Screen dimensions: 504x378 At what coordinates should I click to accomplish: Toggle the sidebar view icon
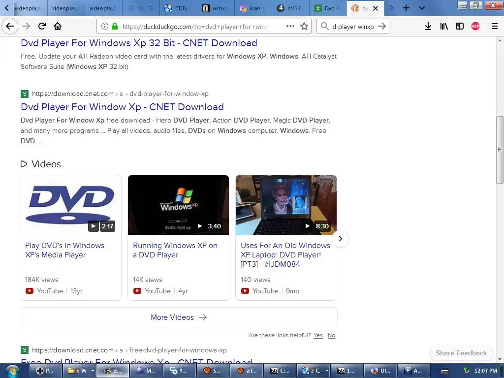tap(460, 27)
